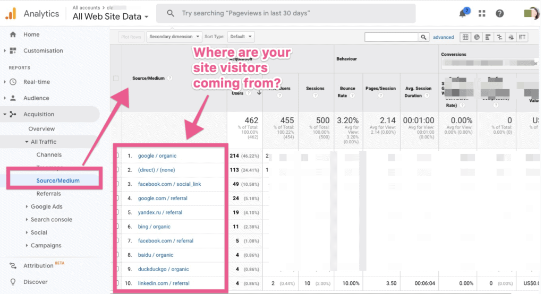
Task: Open the user account avatar
Action: coord(531,13)
